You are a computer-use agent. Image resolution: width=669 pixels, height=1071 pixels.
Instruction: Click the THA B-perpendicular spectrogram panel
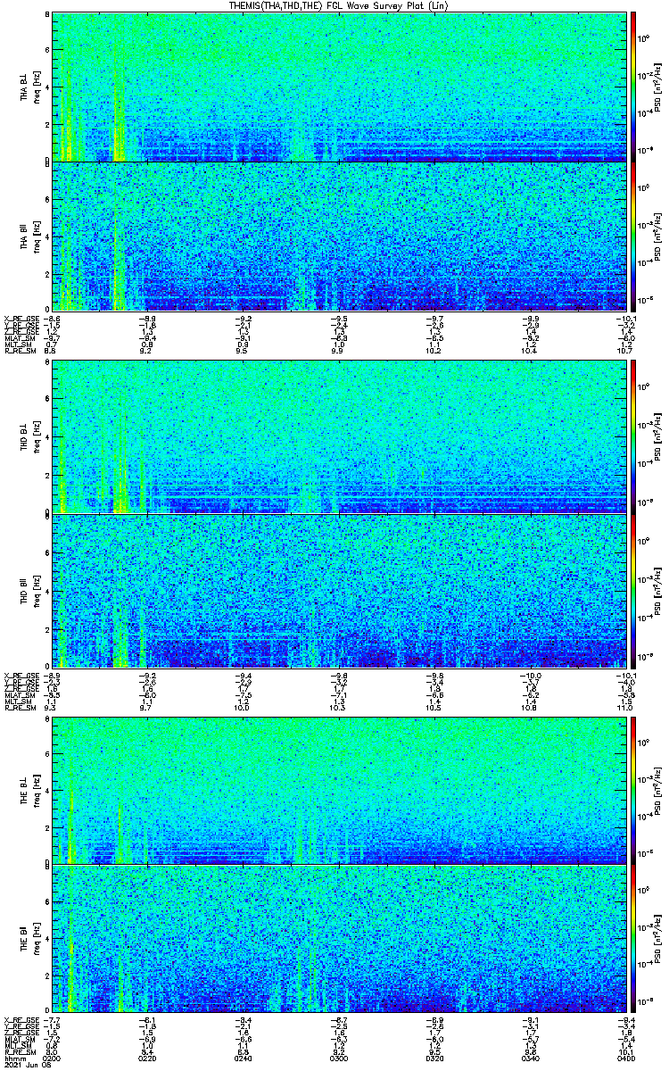[x=338, y=87]
